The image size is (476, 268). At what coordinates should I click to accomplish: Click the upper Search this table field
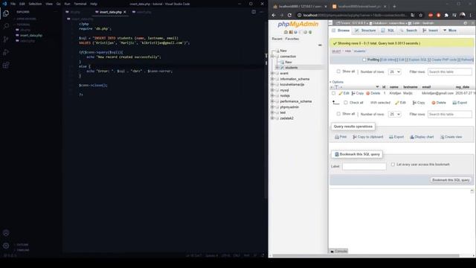[450, 71]
